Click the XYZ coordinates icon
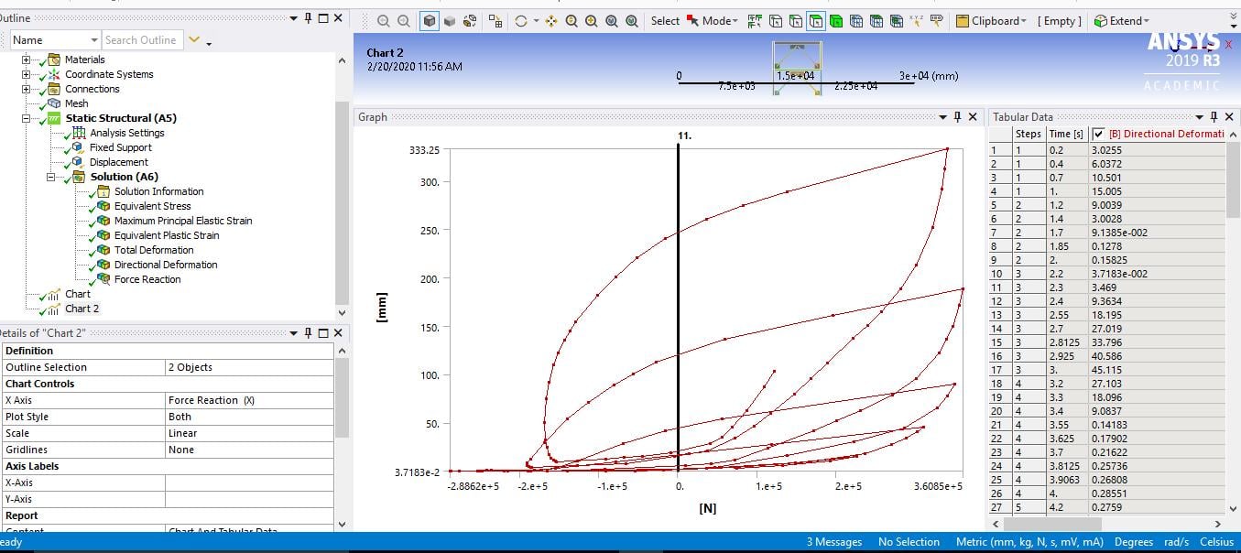The width and height of the screenshot is (1241, 553). (916, 20)
